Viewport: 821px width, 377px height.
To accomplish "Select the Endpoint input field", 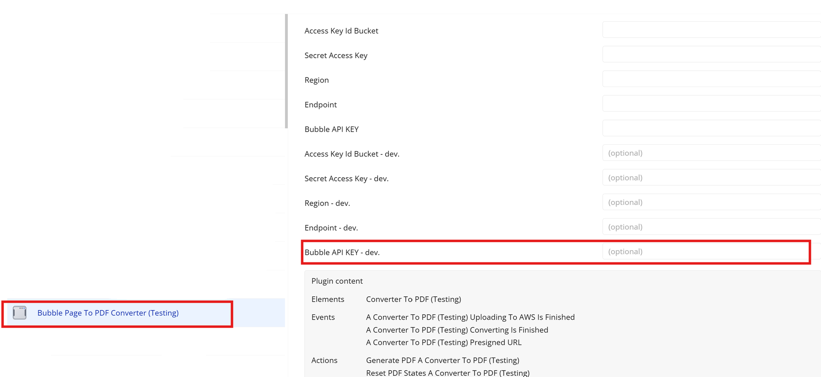I will click(x=710, y=103).
